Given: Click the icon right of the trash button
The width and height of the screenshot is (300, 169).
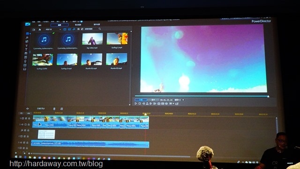Looking at the screenshot, I should [61, 109].
